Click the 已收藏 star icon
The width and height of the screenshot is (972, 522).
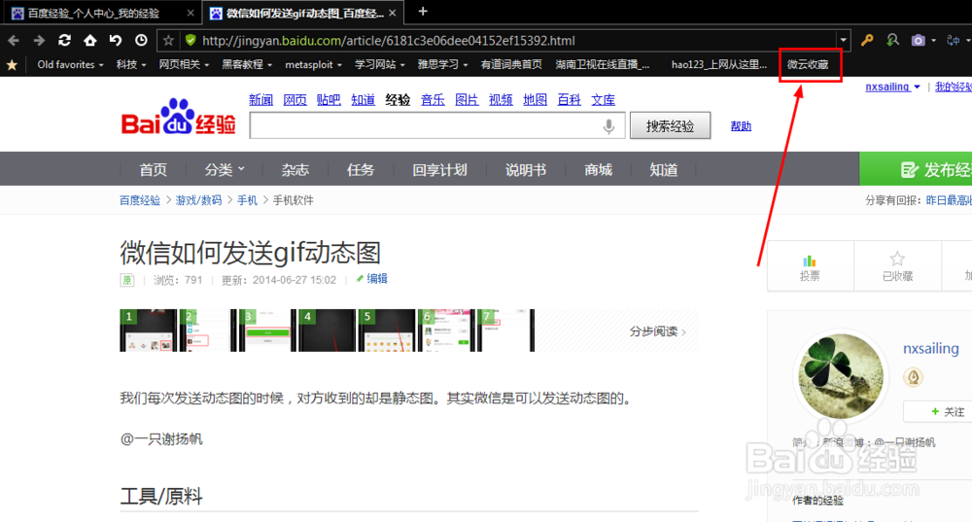pos(897,259)
